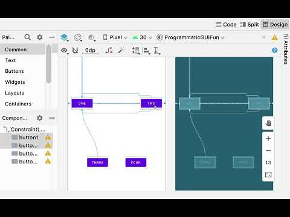
Task: Zoom in with plus icon
Action: [268, 139]
